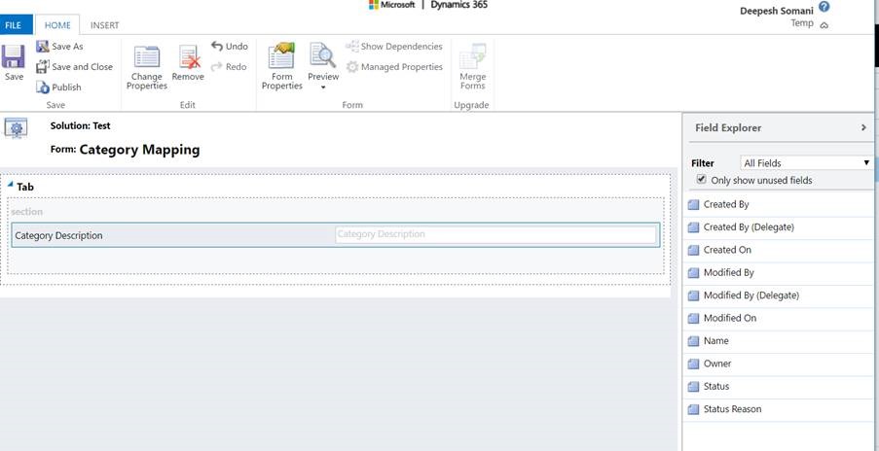
Task: Open the FILE menu tab
Action: click(14, 25)
